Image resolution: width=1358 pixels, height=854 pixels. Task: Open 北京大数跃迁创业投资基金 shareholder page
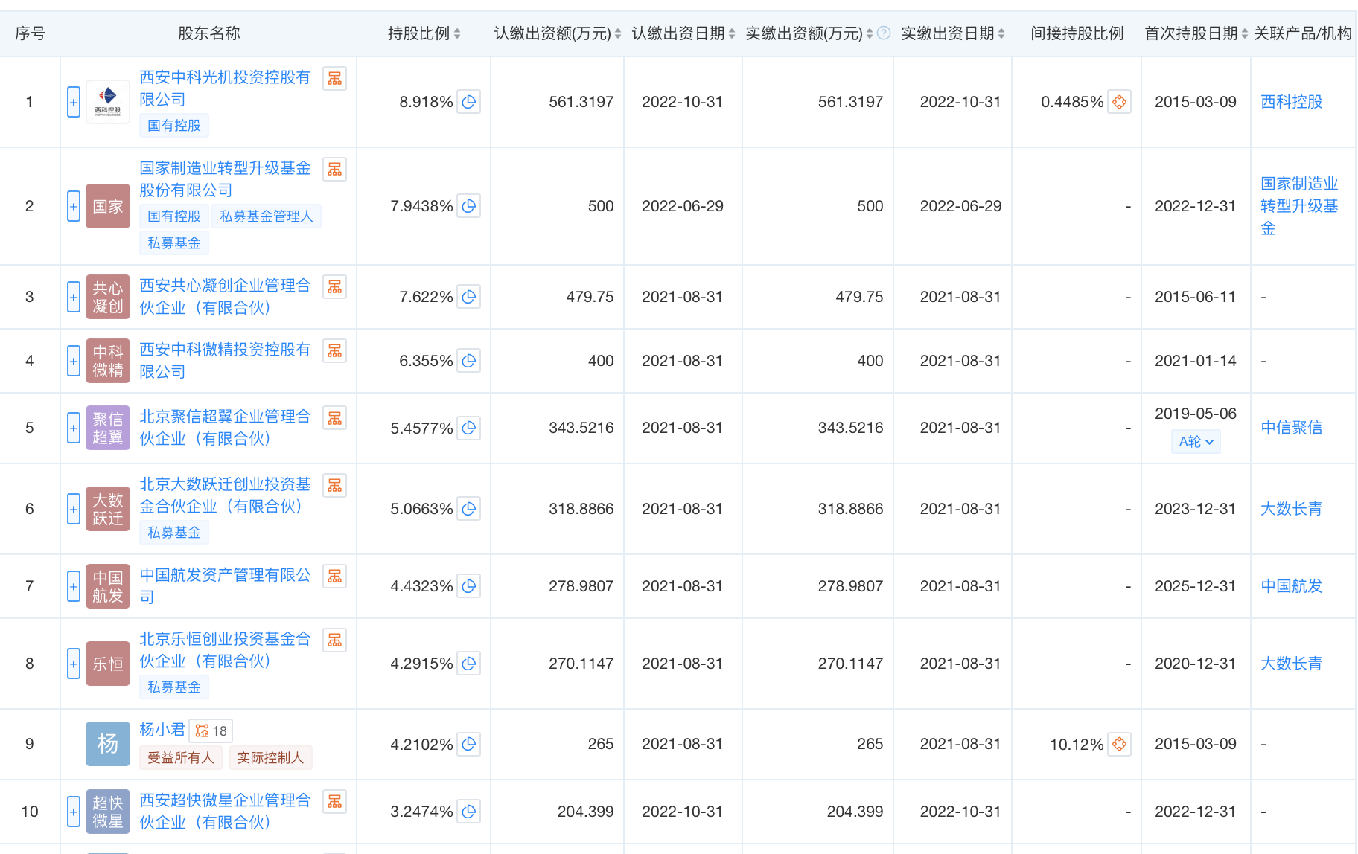[x=225, y=495]
